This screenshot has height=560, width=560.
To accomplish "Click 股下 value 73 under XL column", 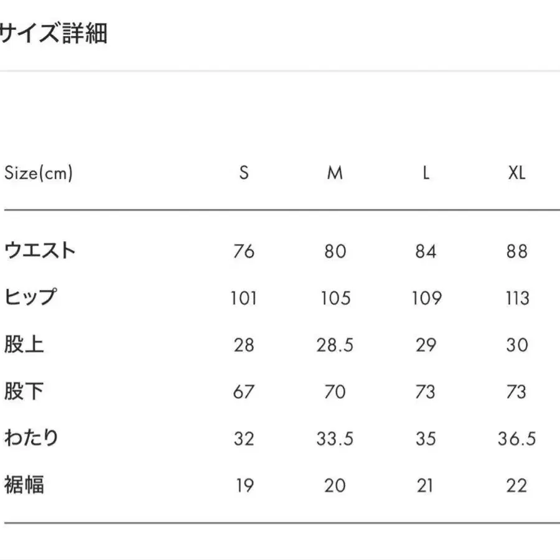I will pos(516,392).
